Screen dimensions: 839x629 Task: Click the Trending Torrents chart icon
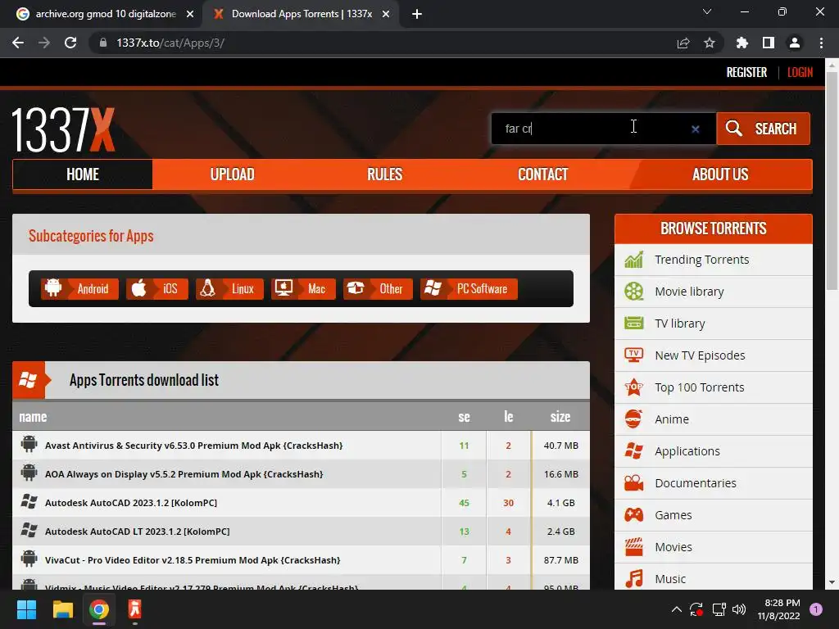tap(633, 260)
